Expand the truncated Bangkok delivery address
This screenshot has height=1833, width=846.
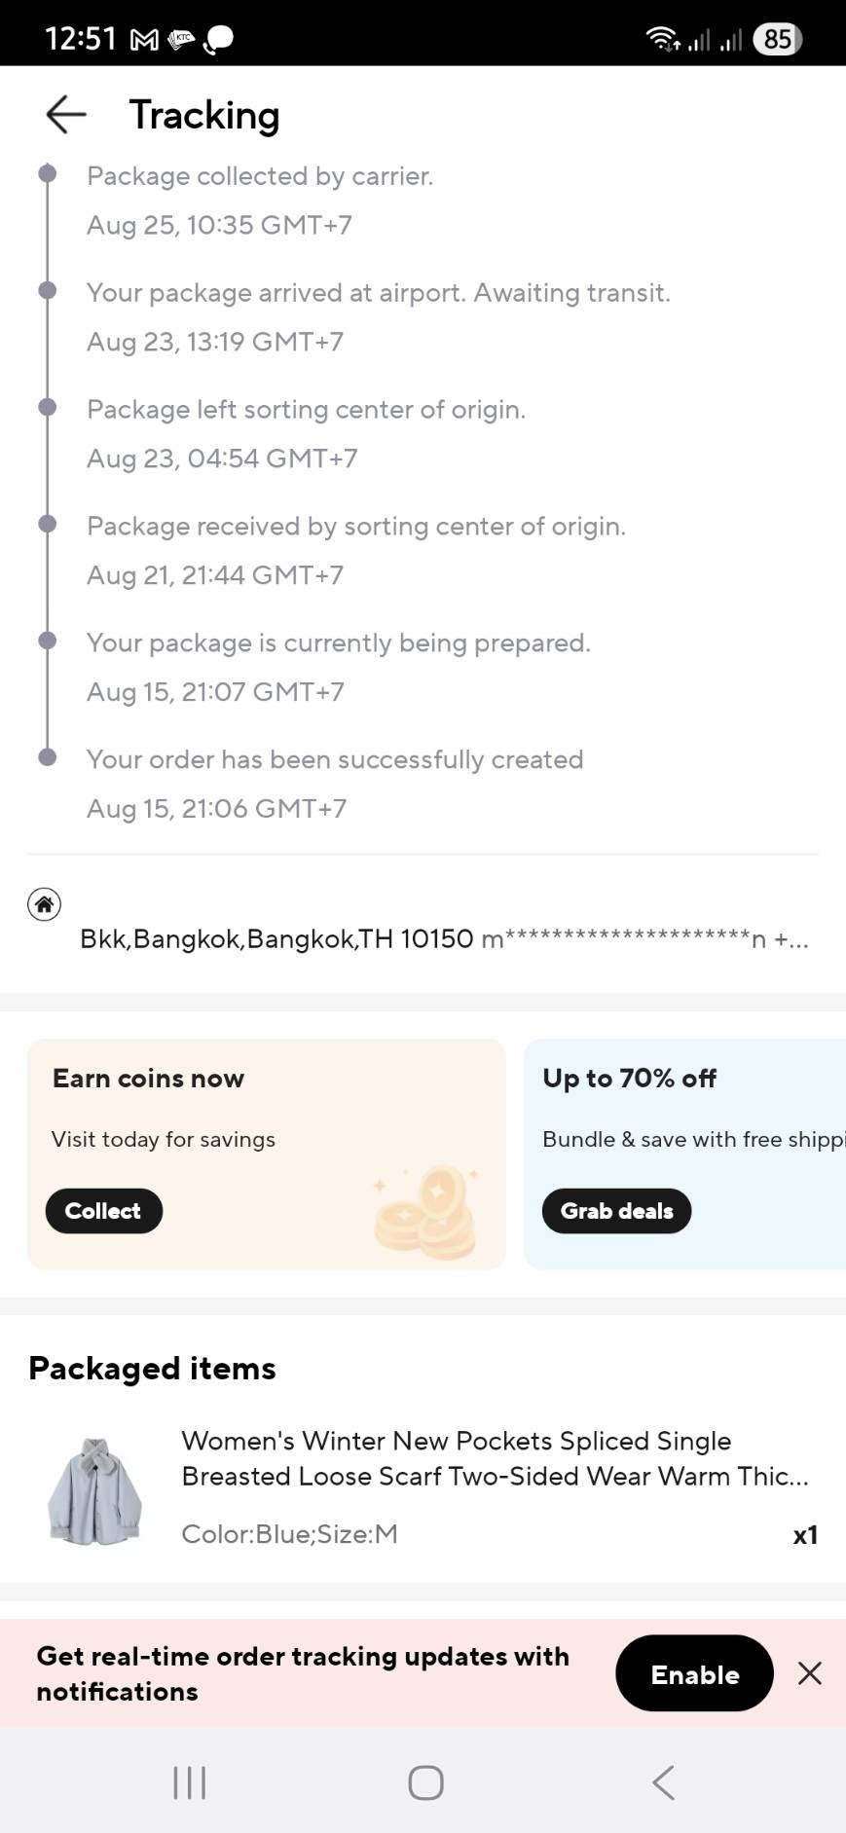444,938
